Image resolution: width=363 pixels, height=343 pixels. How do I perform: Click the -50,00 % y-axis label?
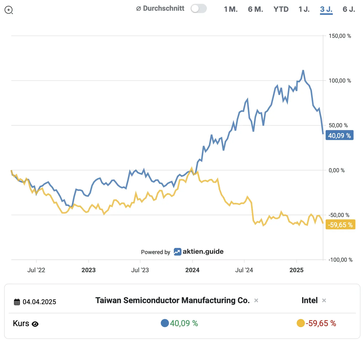[339, 215]
